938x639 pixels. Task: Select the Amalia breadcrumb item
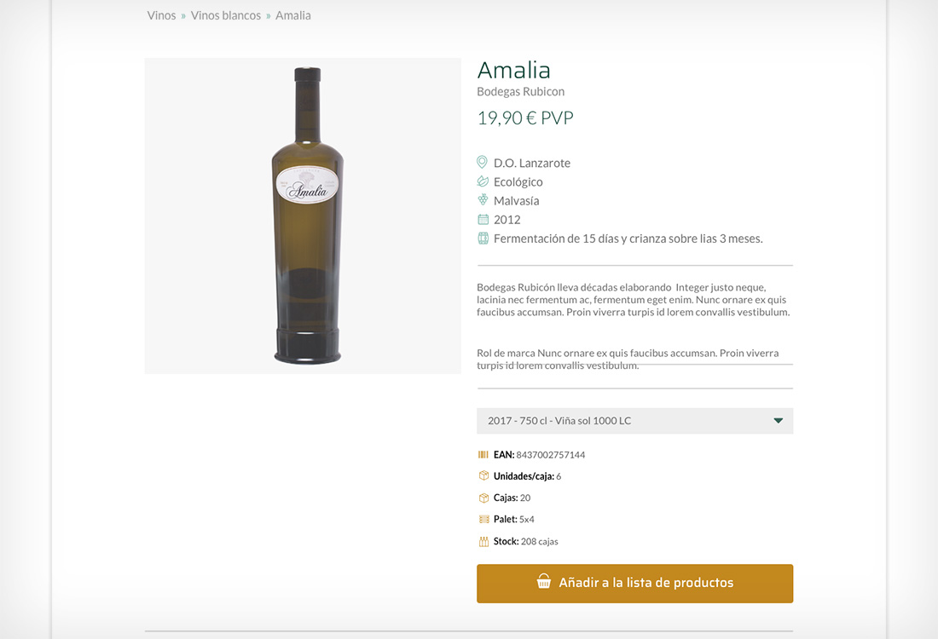pyautogui.click(x=293, y=15)
